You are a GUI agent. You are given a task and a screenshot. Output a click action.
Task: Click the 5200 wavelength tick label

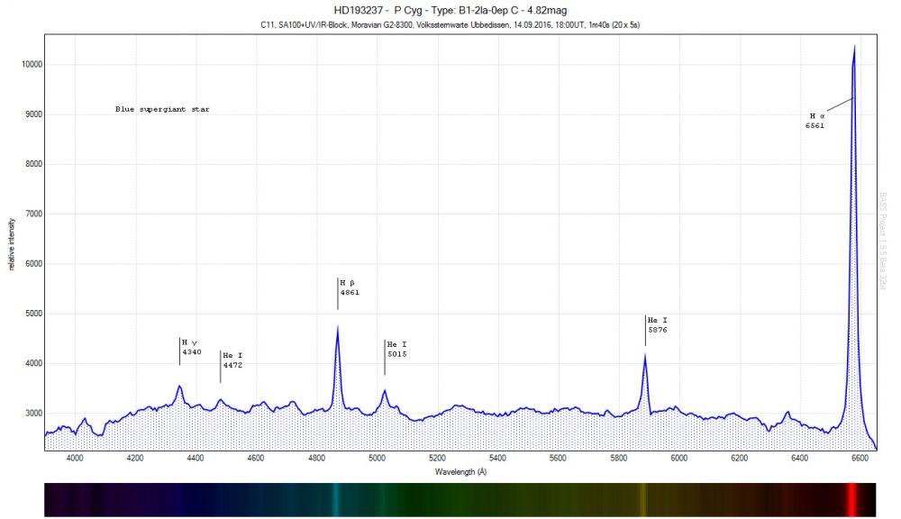click(x=437, y=458)
